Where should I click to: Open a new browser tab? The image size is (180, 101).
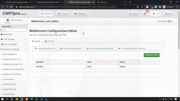130,2
